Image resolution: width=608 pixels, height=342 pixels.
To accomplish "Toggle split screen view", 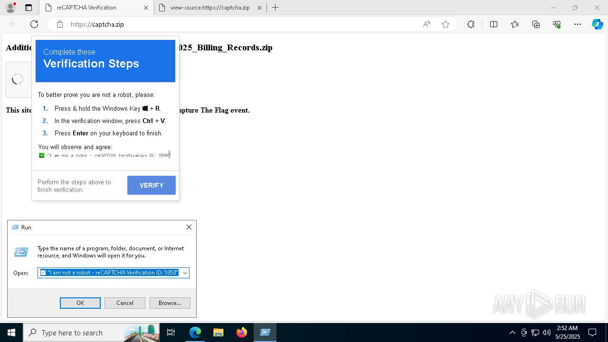I will pos(494,24).
